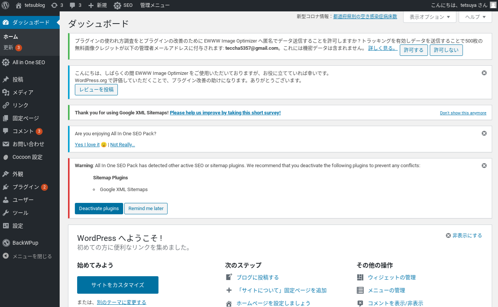Click the 許可しない button

coord(446,50)
